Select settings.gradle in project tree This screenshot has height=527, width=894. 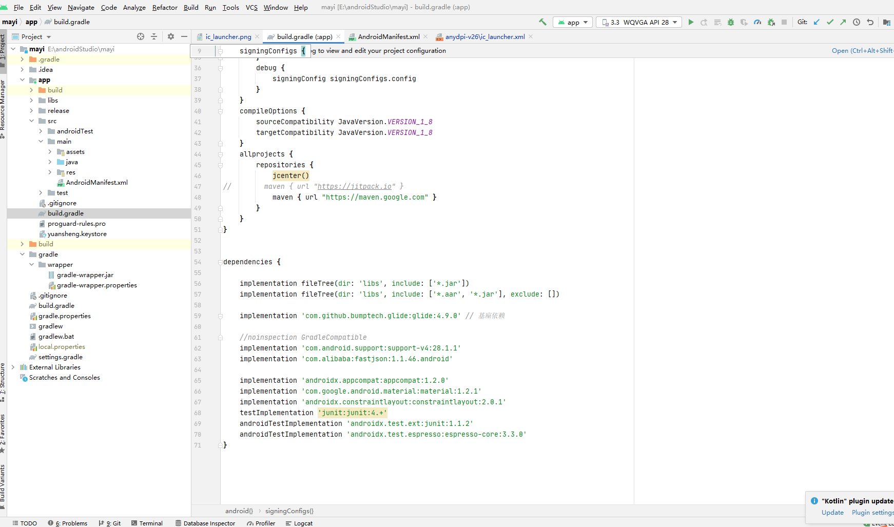coord(60,357)
